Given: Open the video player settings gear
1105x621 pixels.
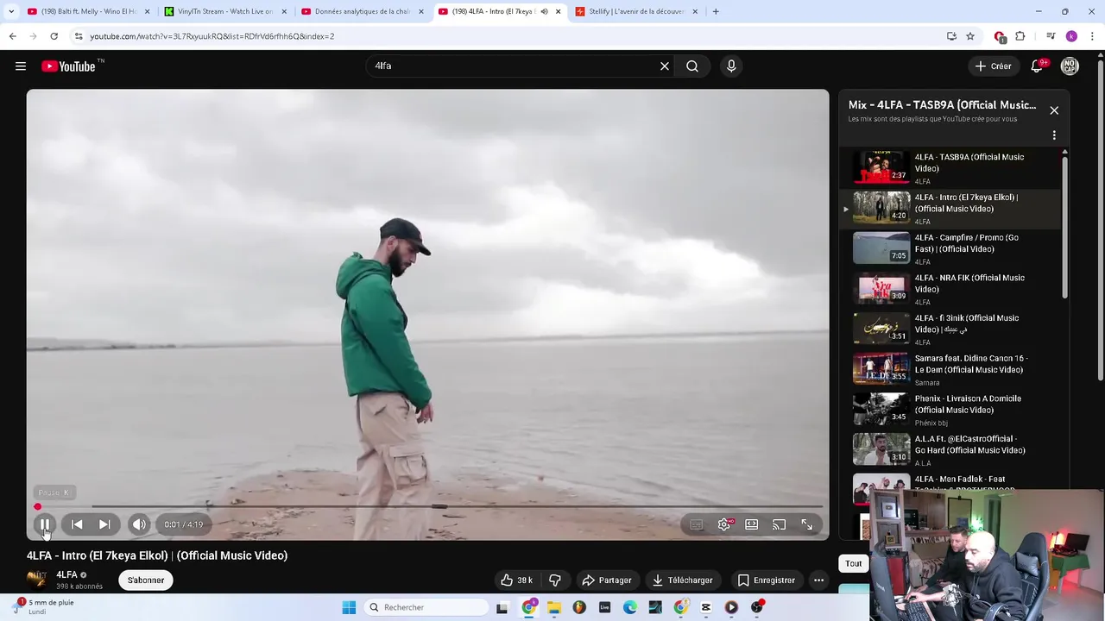Looking at the screenshot, I should pos(724,524).
